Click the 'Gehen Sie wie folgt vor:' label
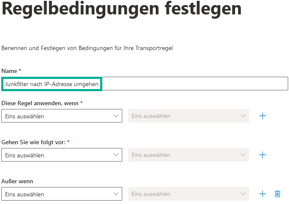 coord(34,142)
